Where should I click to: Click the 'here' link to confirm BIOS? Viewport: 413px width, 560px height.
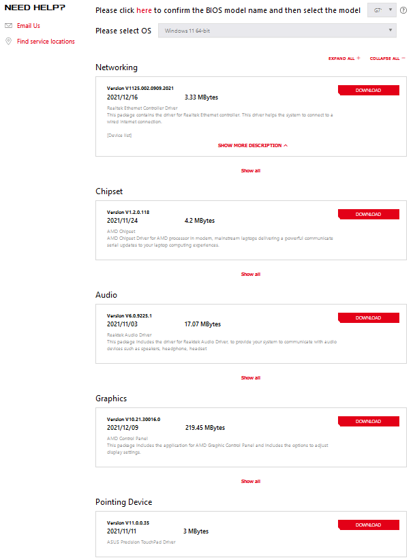[144, 11]
